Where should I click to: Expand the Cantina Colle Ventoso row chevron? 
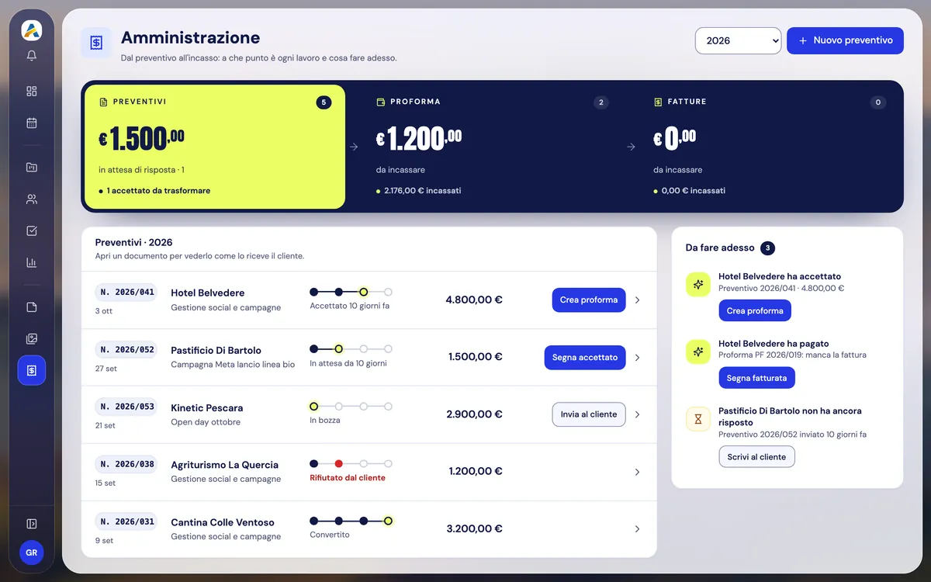pos(637,529)
